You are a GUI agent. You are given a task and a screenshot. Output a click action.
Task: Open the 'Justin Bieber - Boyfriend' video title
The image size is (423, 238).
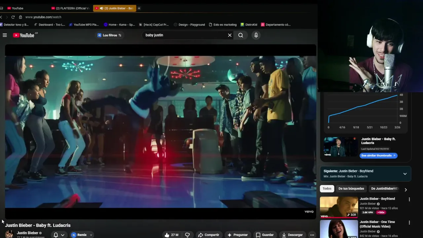tap(377, 199)
